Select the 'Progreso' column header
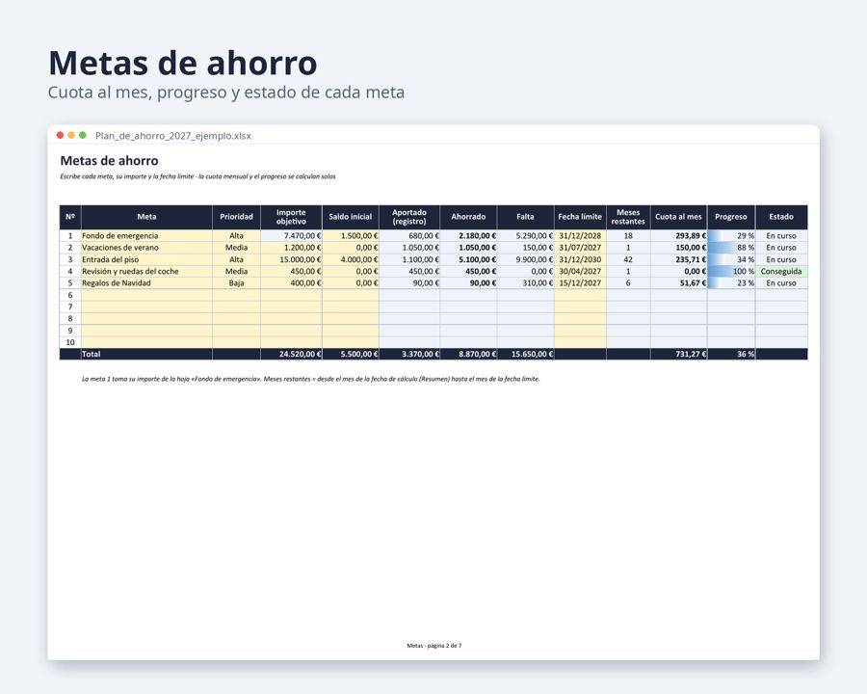The width and height of the screenshot is (867, 694). tap(731, 217)
